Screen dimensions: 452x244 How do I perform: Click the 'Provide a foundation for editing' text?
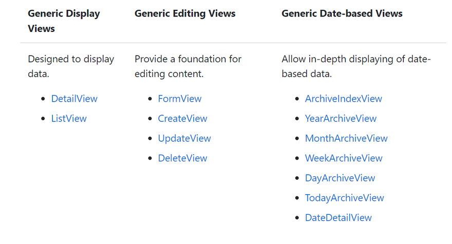[x=188, y=66]
